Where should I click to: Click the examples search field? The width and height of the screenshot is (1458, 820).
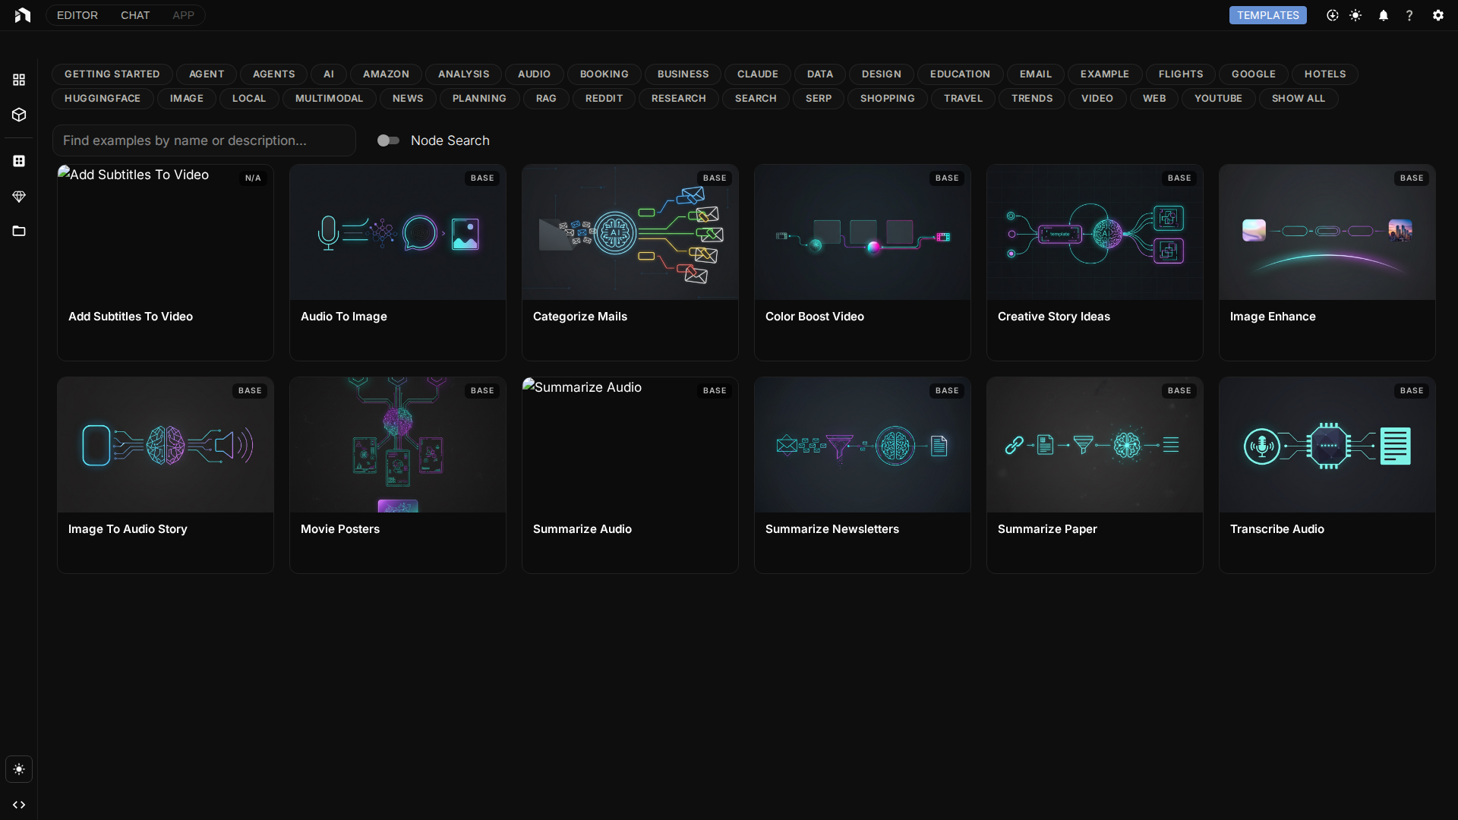[204, 140]
